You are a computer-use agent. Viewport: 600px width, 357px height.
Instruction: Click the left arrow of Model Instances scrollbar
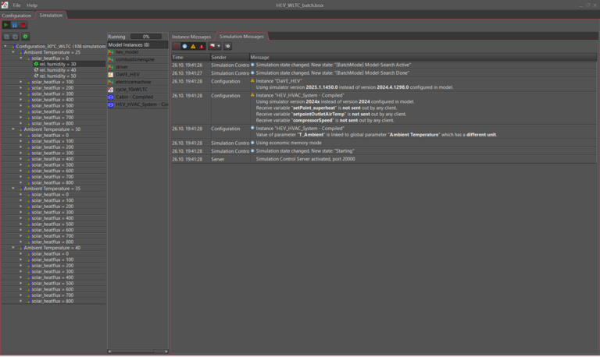(x=109, y=352)
